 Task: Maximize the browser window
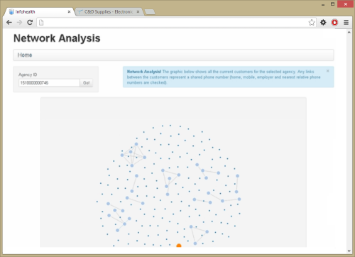332,4
